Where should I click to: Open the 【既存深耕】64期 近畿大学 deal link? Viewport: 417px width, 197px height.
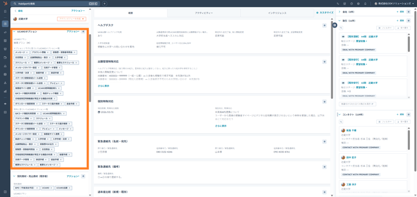click(362, 37)
